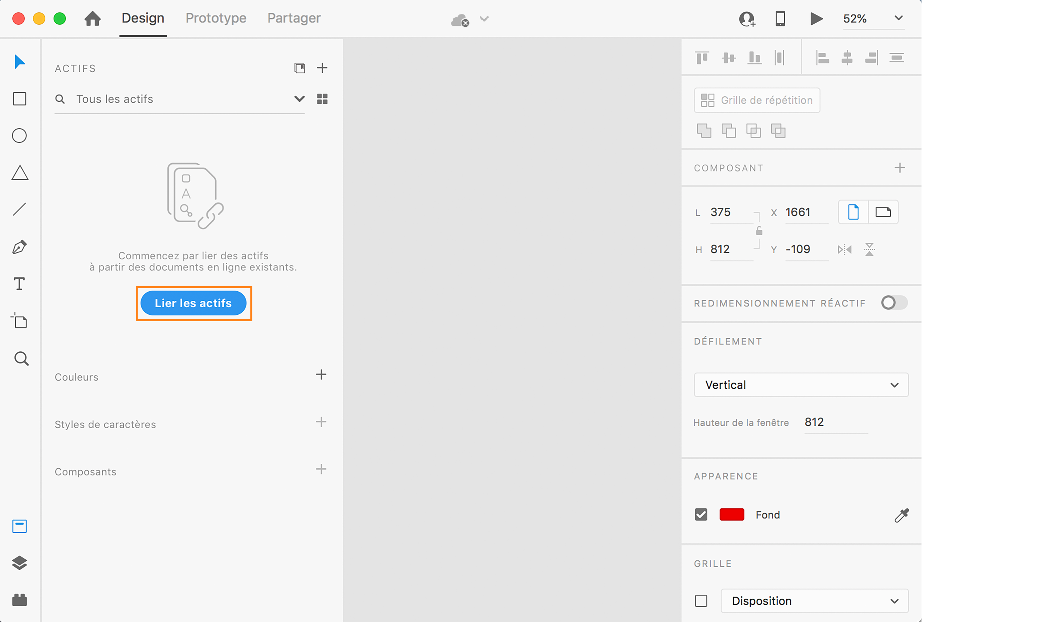The height and width of the screenshot is (622, 1061).
Task: Open the Partager tab
Action: click(x=294, y=18)
